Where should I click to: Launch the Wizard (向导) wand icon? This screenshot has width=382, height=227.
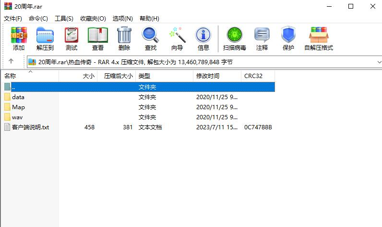pos(177,35)
